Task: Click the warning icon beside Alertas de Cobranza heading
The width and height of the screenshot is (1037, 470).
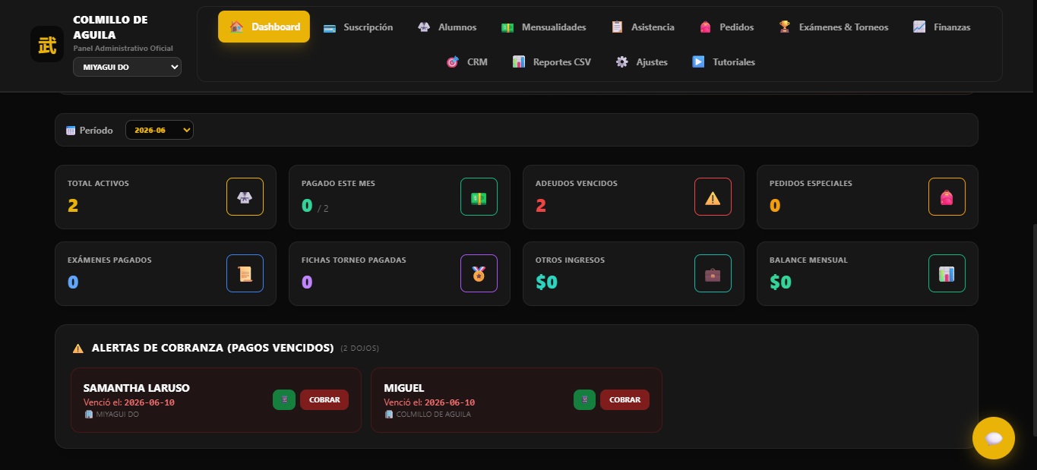Action: (78, 349)
